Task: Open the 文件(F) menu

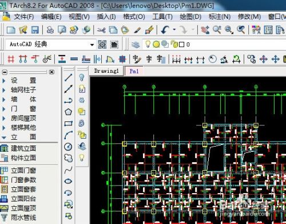Action: (24, 17)
